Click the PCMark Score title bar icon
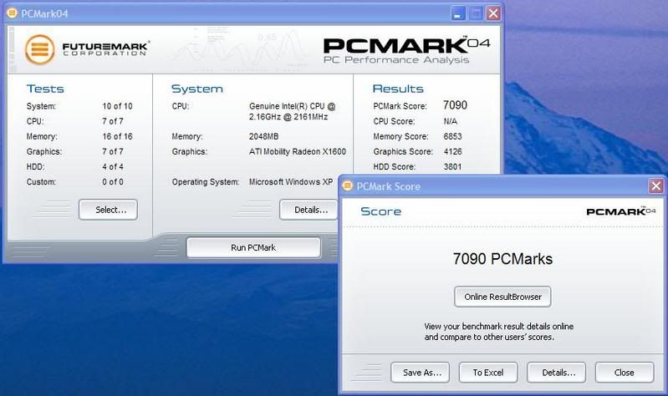Viewport: 668px width, 396px height. tap(348, 186)
